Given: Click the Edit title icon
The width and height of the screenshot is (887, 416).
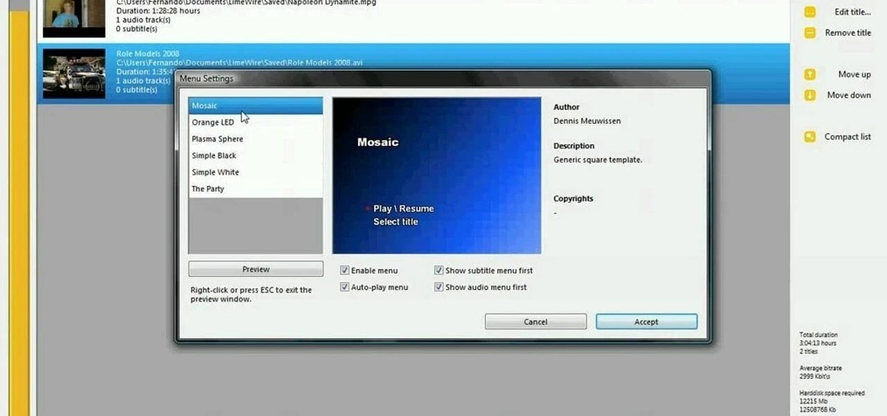Looking at the screenshot, I should [x=809, y=12].
